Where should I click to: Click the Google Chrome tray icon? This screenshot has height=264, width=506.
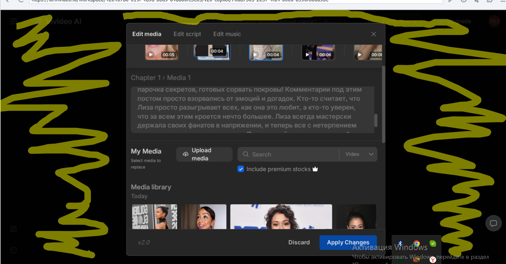tap(417, 243)
